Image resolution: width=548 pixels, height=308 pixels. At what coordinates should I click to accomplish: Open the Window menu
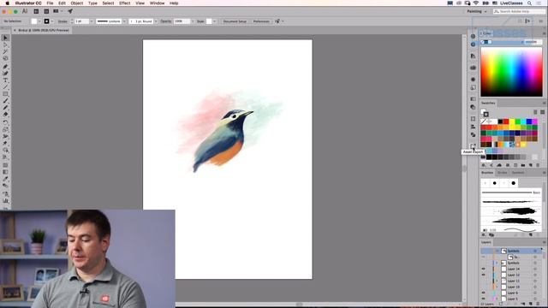[x=157, y=3]
